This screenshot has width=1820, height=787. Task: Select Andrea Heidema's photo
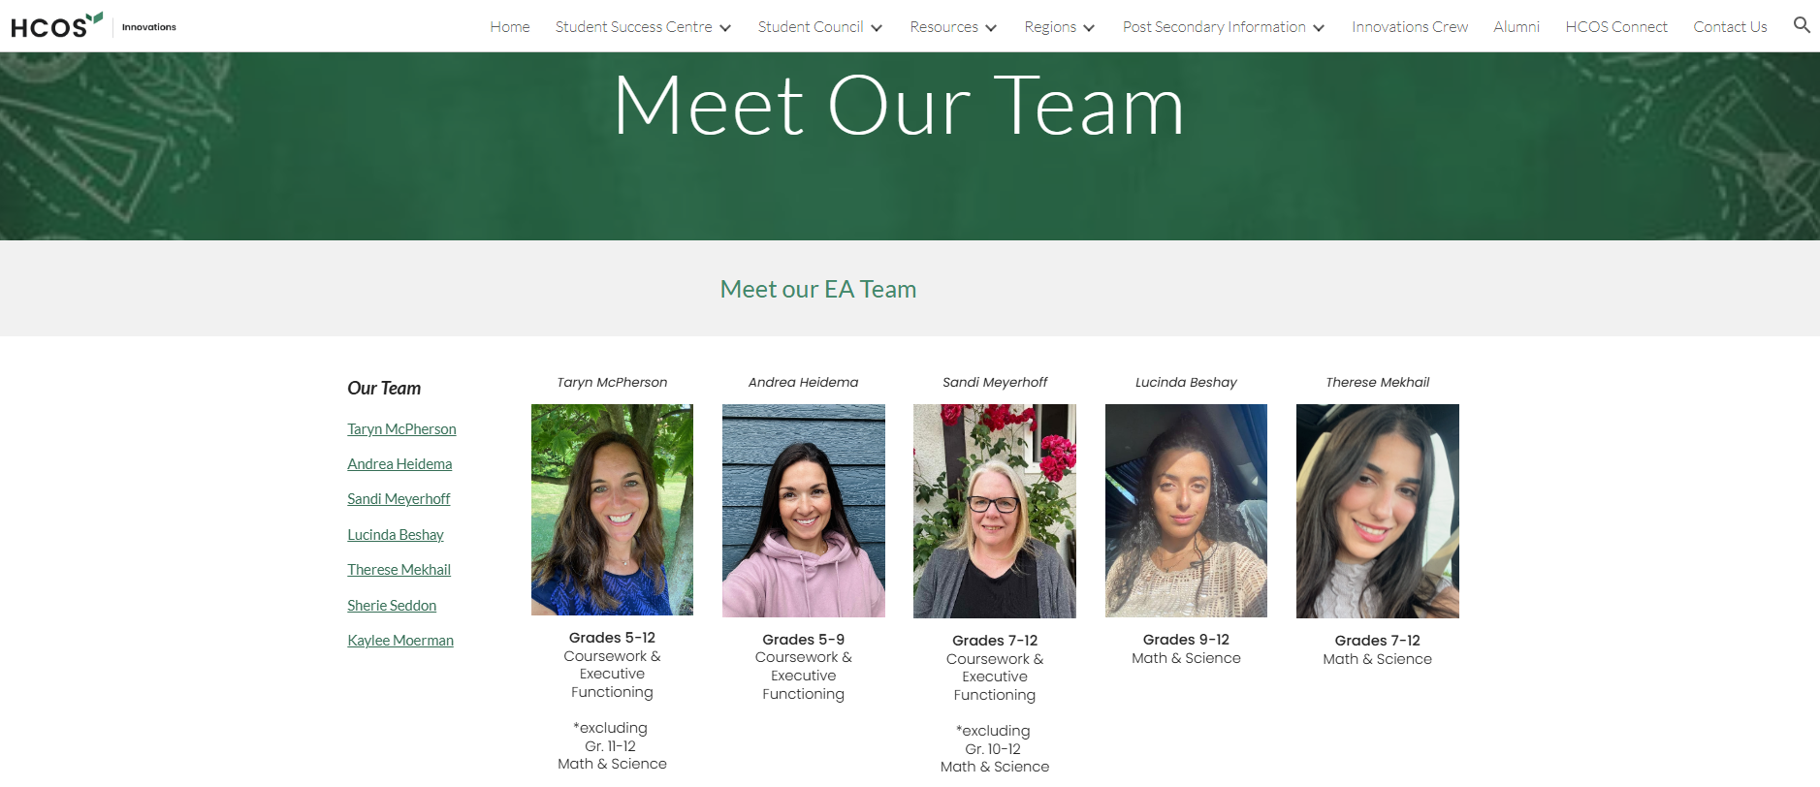804,511
